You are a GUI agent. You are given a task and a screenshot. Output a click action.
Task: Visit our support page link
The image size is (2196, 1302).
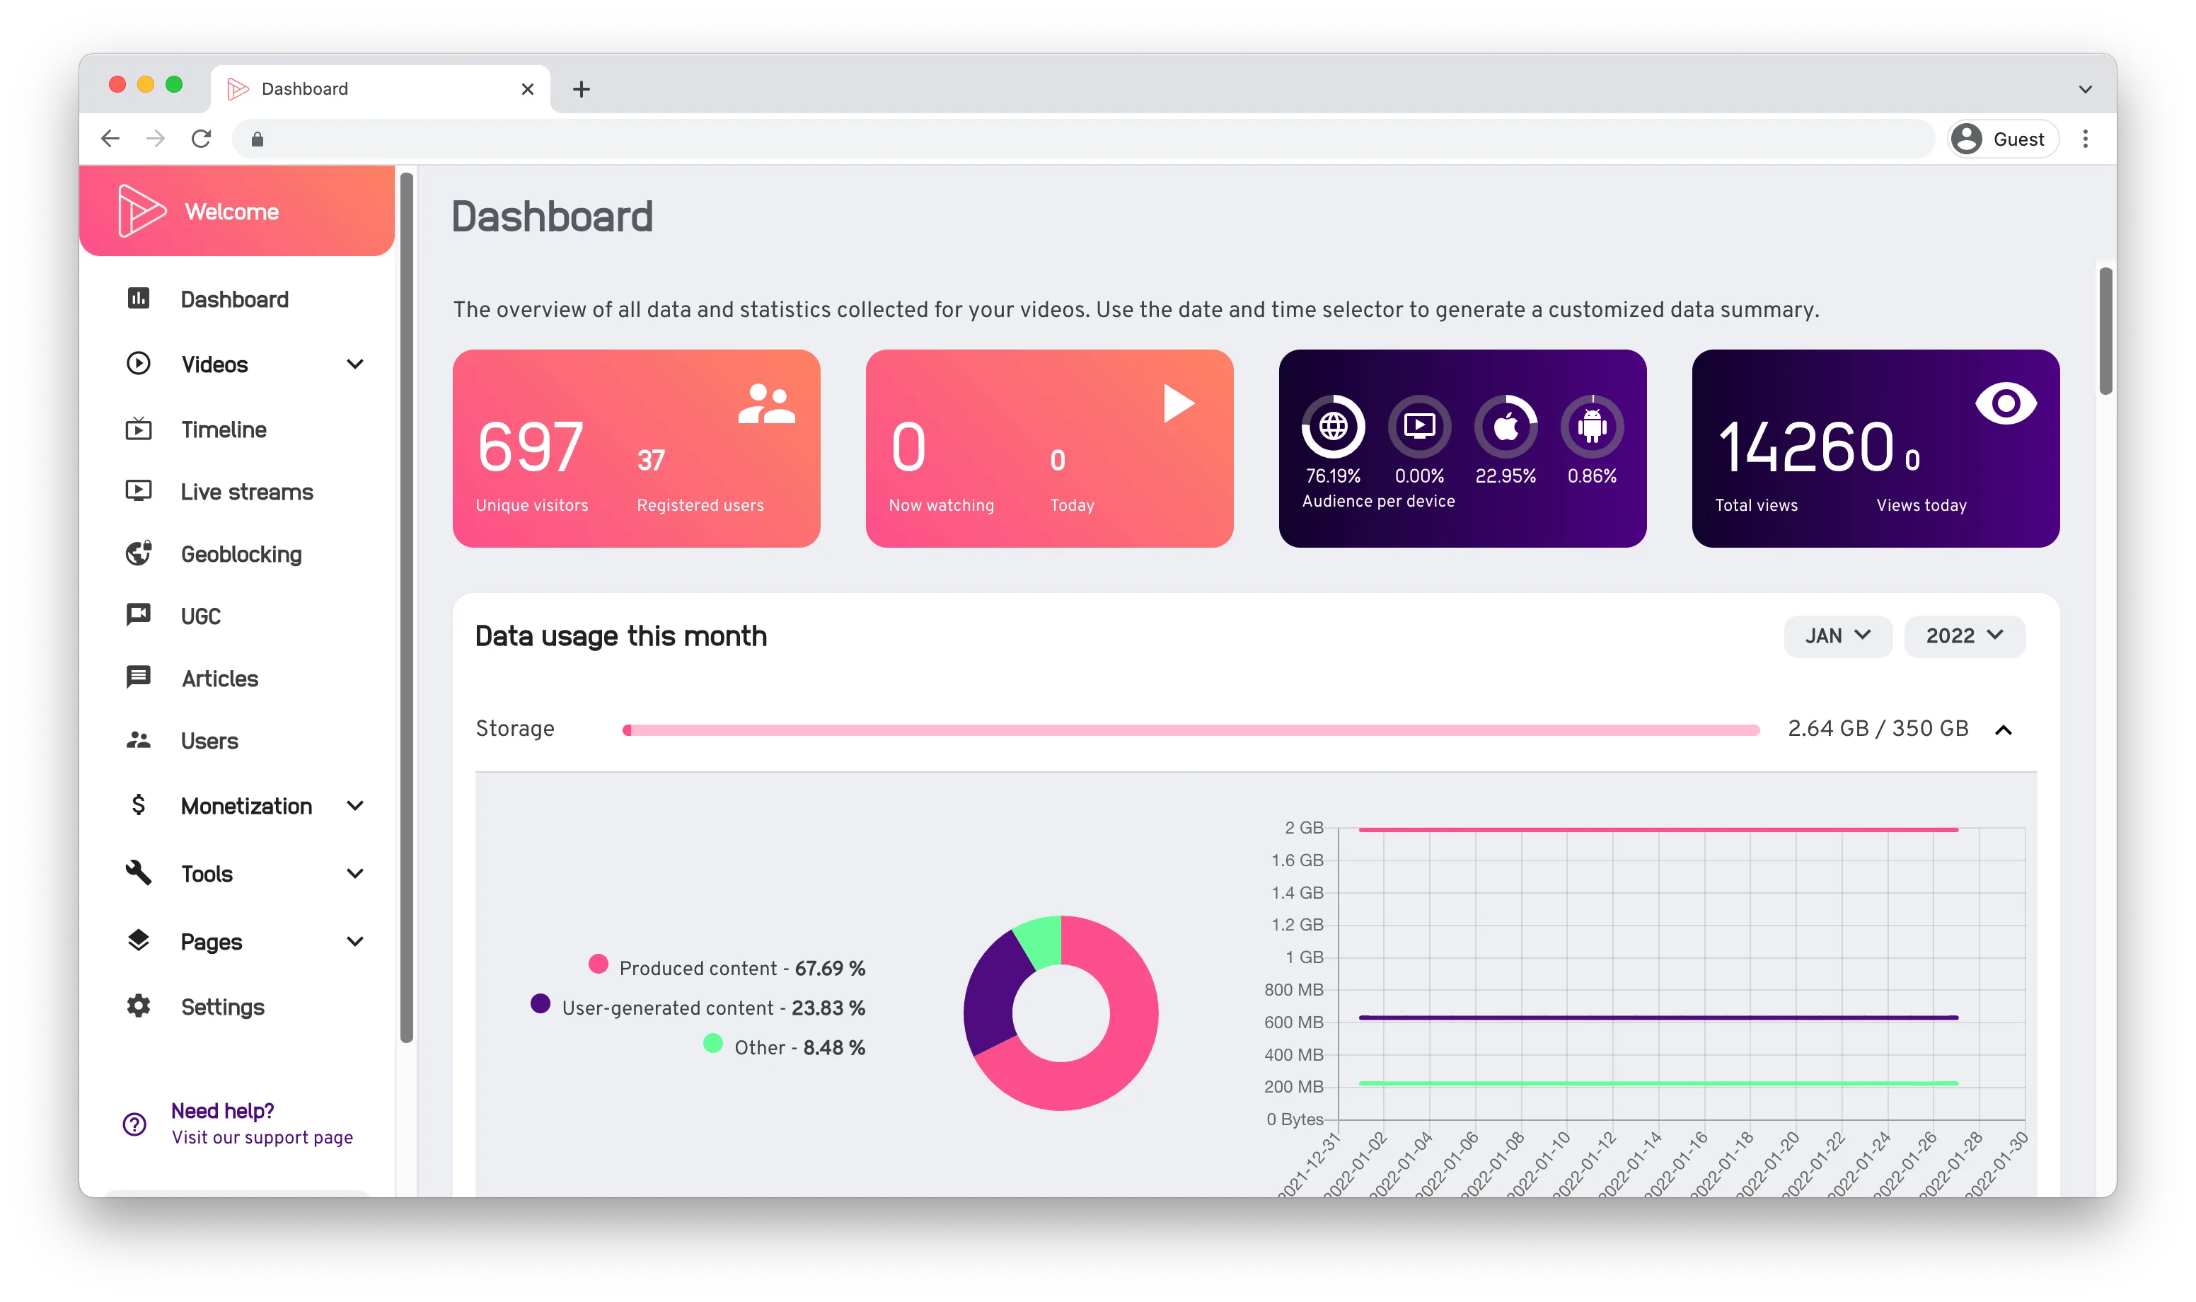[x=262, y=1137]
